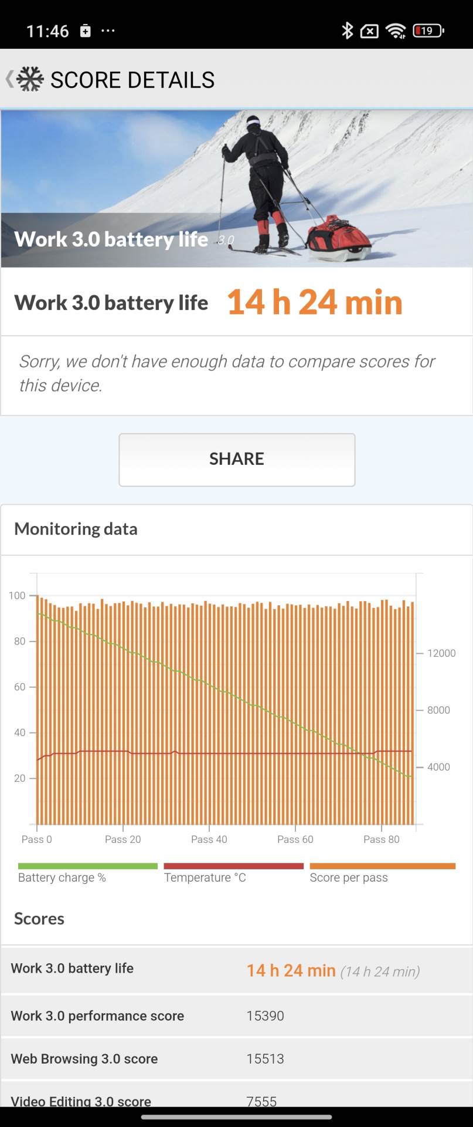Click the calendar notification icon near the clock
Screen dimensions: 473x1127
(86, 30)
